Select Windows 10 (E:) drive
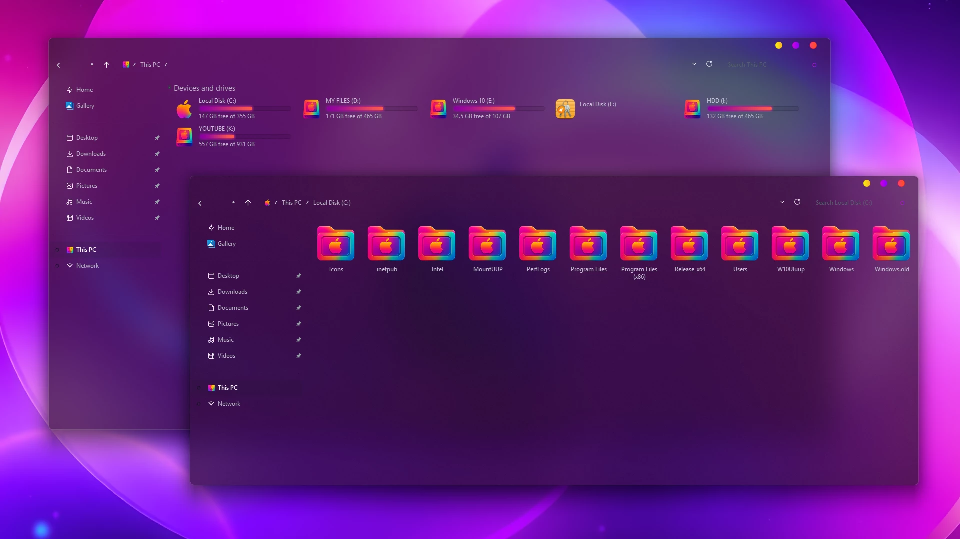This screenshot has width=960, height=539. pyautogui.click(x=487, y=108)
